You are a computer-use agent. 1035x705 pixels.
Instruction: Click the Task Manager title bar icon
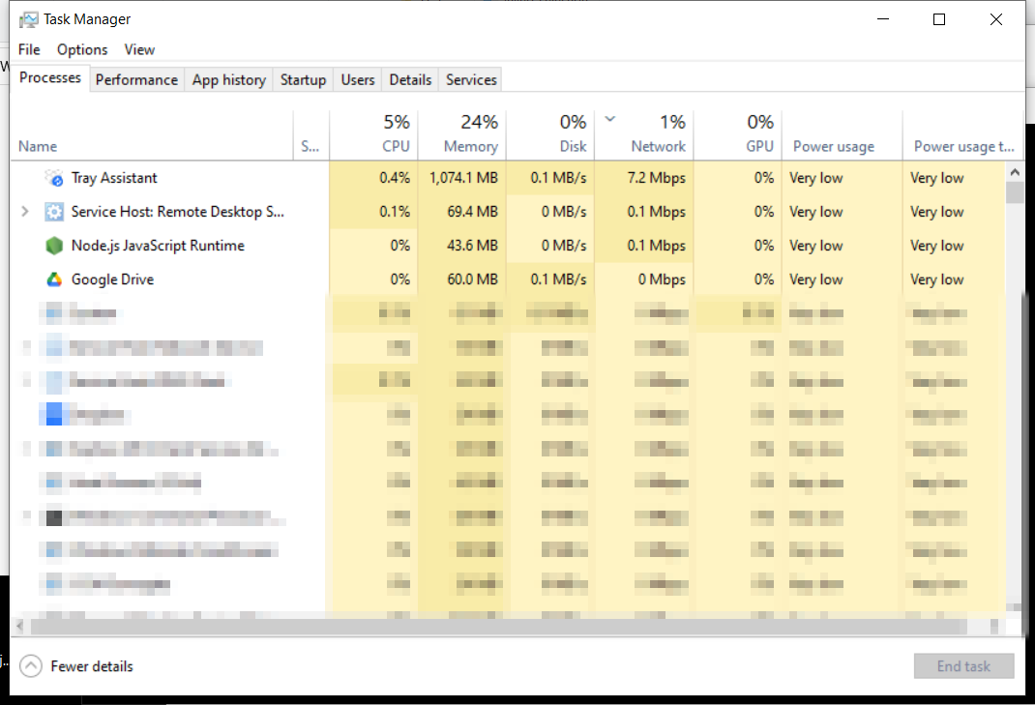(28, 19)
